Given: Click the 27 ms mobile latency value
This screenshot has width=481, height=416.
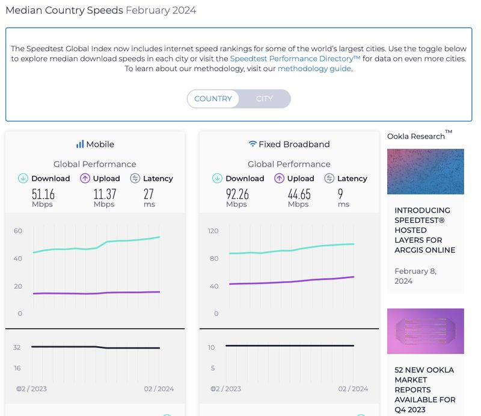Looking at the screenshot, I should tap(149, 198).
